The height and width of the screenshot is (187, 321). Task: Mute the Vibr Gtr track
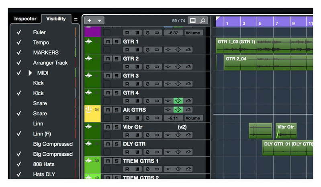[108, 127]
